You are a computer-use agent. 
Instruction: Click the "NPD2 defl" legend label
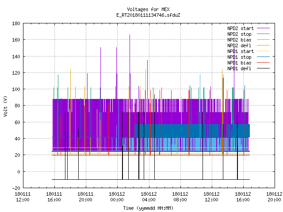[239, 45]
